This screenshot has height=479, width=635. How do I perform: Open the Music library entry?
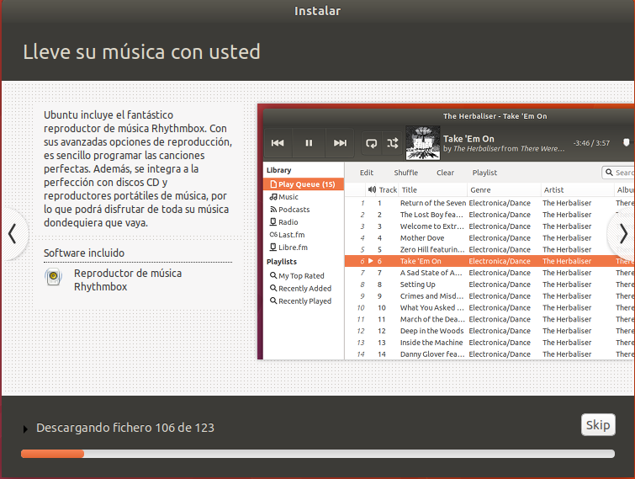288,197
